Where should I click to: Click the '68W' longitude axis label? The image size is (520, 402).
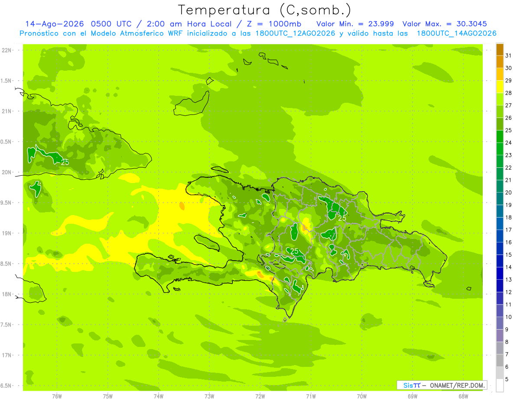click(463, 396)
